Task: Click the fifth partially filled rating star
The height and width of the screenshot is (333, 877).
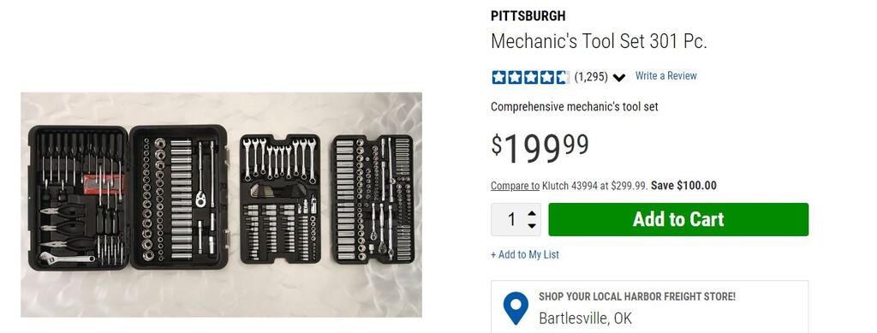Action: point(562,77)
